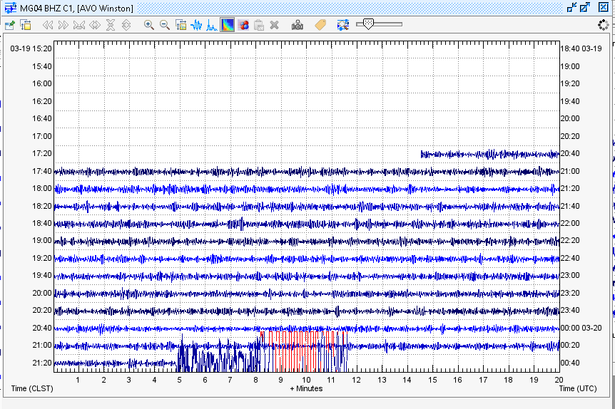Detach window with shrink-arrow title button
The image size is (615, 409).
tap(572, 7)
